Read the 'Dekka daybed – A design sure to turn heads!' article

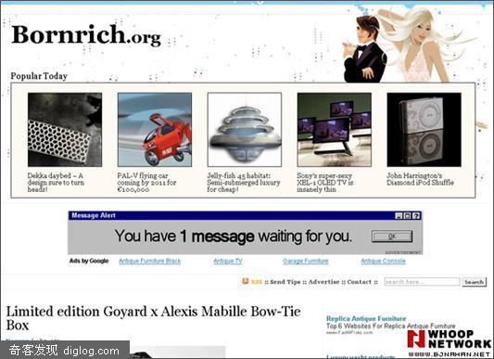click(x=56, y=183)
